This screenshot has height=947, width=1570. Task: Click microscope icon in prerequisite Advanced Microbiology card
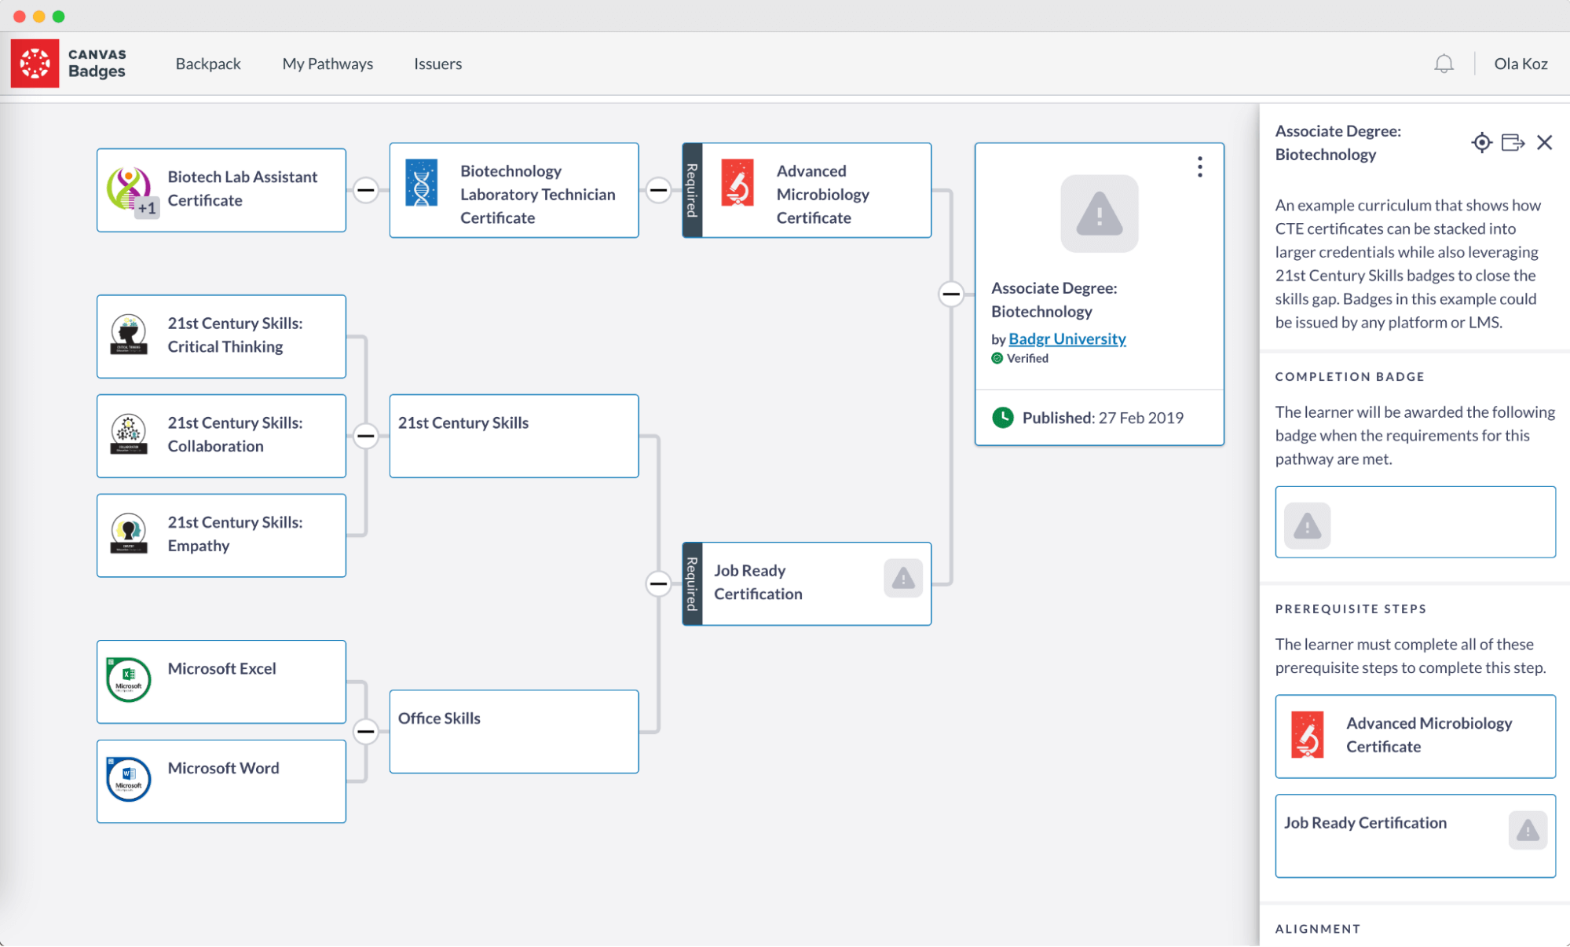(1308, 735)
